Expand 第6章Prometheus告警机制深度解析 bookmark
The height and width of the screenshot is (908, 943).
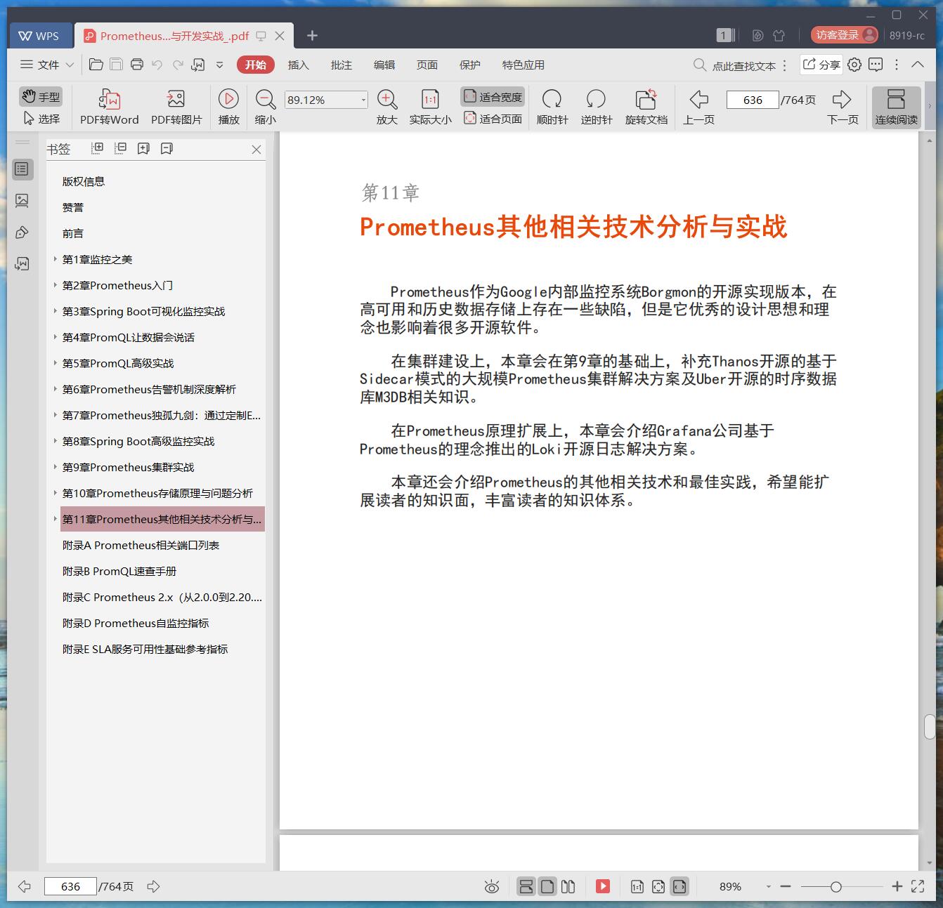[55, 389]
